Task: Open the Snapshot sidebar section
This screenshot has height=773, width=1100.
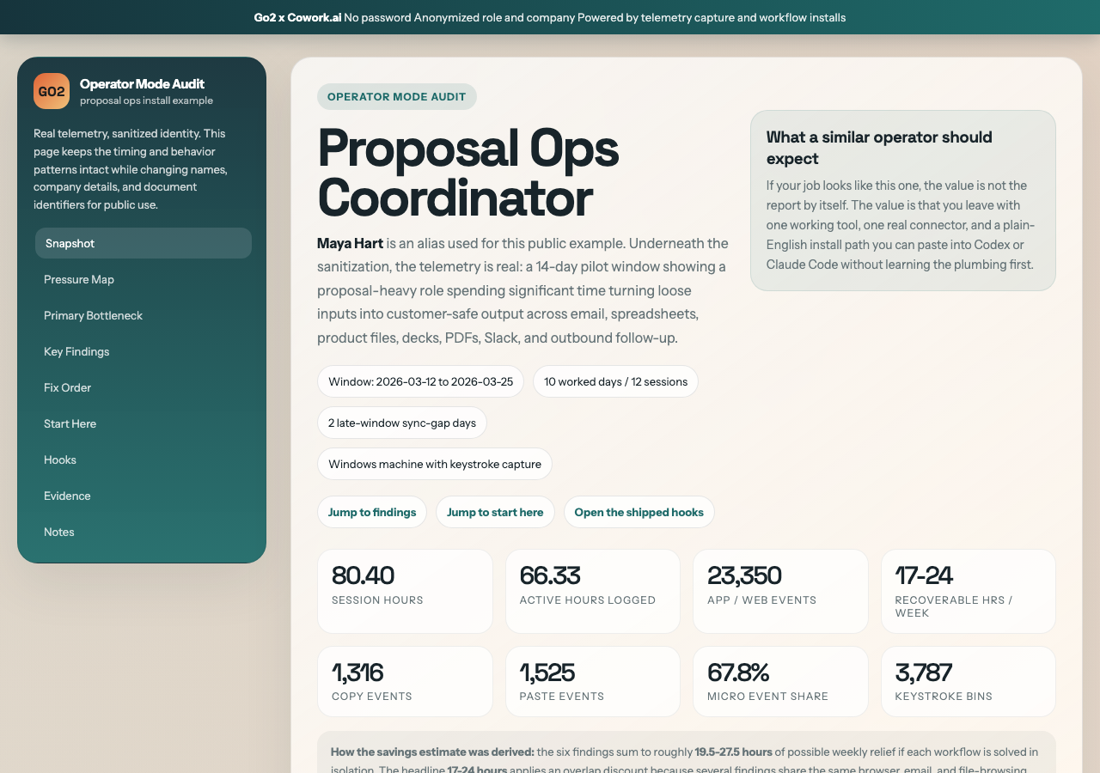Action: coord(144,243)
